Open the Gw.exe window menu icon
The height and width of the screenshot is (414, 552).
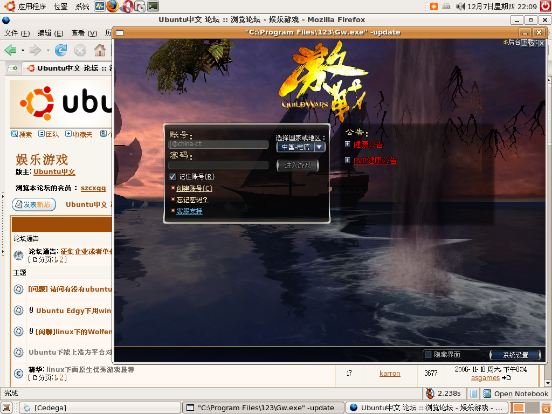(120, 33)
